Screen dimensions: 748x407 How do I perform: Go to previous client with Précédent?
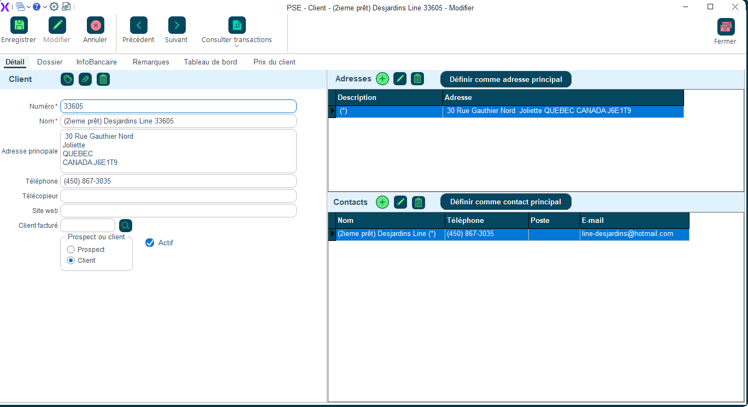point(138,25)
